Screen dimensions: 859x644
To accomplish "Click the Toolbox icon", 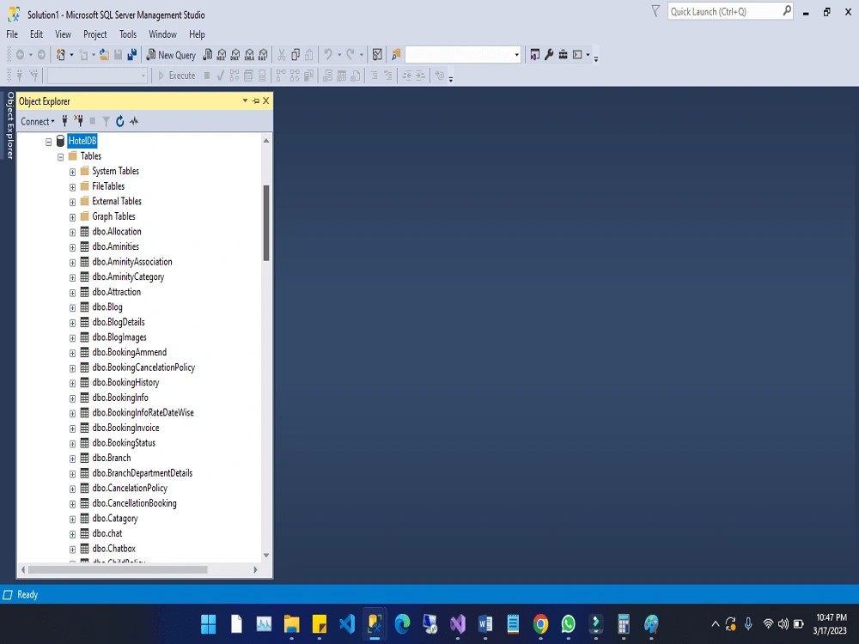I will pos(564,55).
